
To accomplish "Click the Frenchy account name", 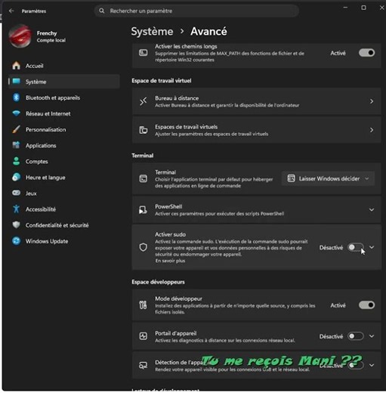I will (x=47, y=33).
